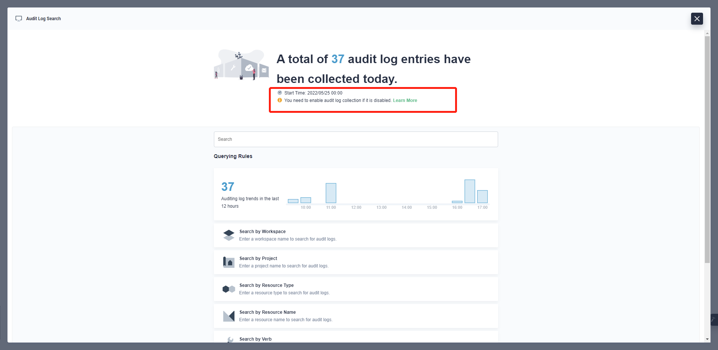Click the Search by Resource Name flag icon
The image size is (718, 350).
pos(229,316)
